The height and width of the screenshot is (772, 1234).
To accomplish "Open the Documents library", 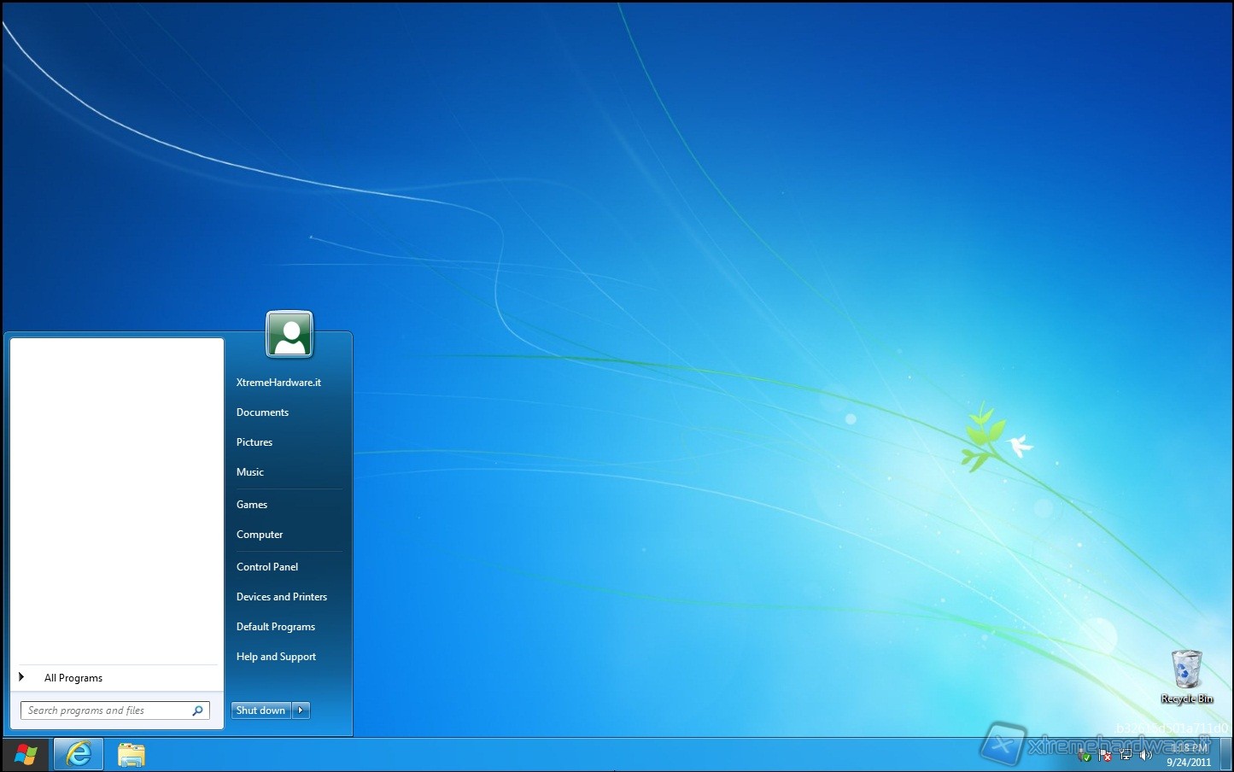I will point(262,412).
